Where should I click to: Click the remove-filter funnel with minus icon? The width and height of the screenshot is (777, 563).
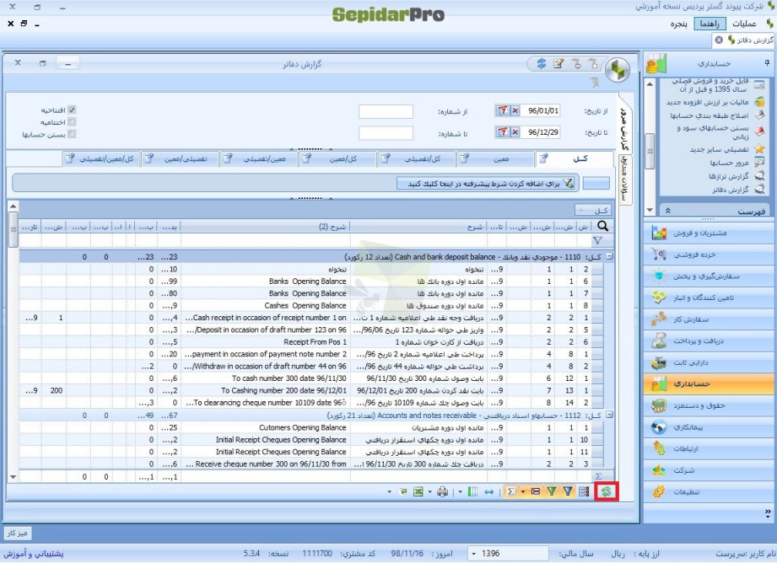pyautogui.click(x=576, y=63)
